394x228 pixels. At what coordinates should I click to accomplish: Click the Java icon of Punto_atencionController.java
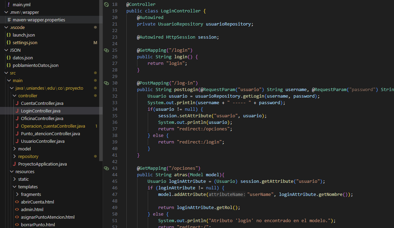click(17, 133)
